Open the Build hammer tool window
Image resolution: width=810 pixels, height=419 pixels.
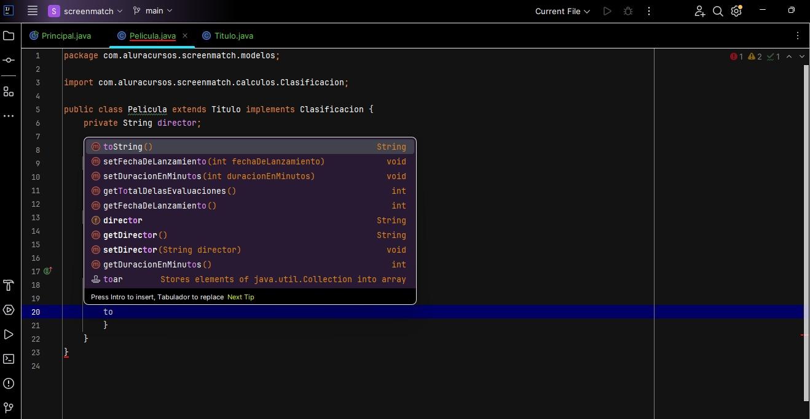tap(9, 285)
